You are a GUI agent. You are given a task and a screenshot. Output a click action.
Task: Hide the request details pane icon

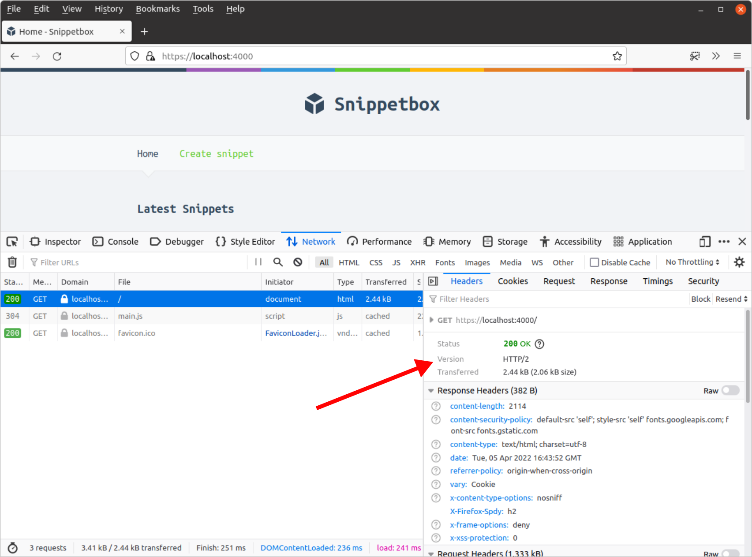(x=433, y=281)
